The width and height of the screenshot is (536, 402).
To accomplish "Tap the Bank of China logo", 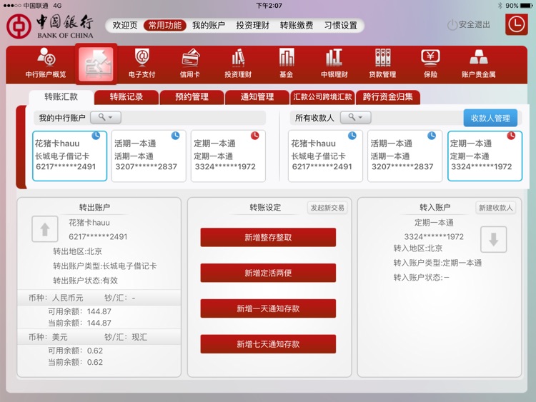I will point(50,26).
